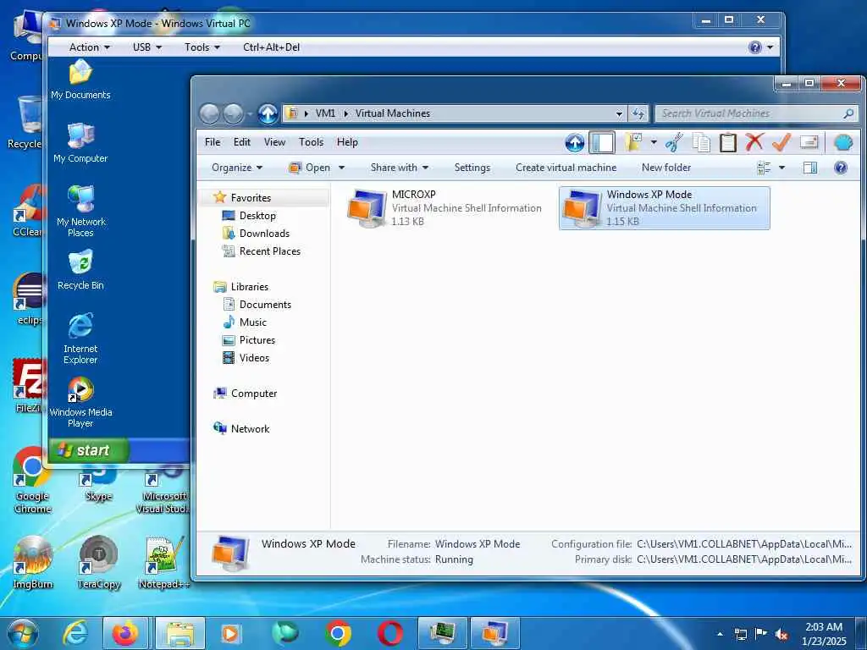Viewport: 867px width, 650px height.
Task: Open the folder options icon's dropdown arrow
Action: [654, 142]
